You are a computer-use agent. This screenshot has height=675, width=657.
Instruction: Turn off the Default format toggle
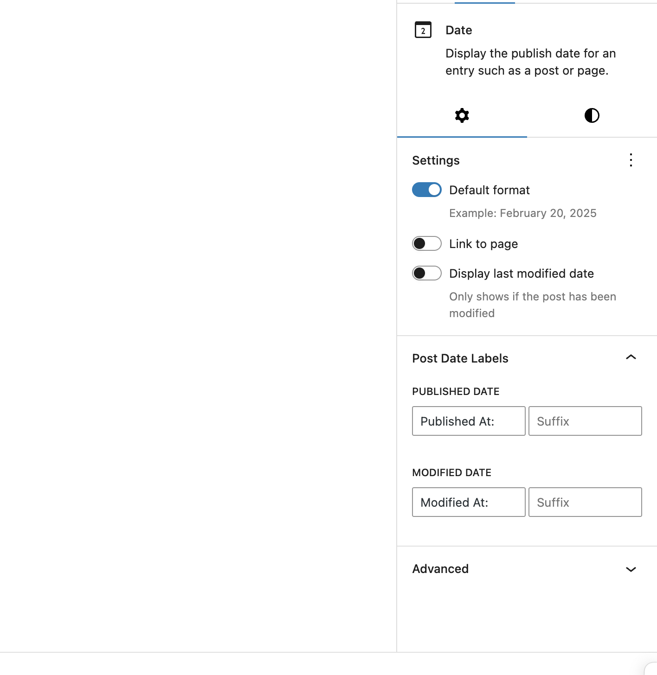click(x=427, y=190)
